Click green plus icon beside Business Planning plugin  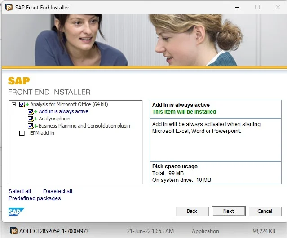point(36,126)
